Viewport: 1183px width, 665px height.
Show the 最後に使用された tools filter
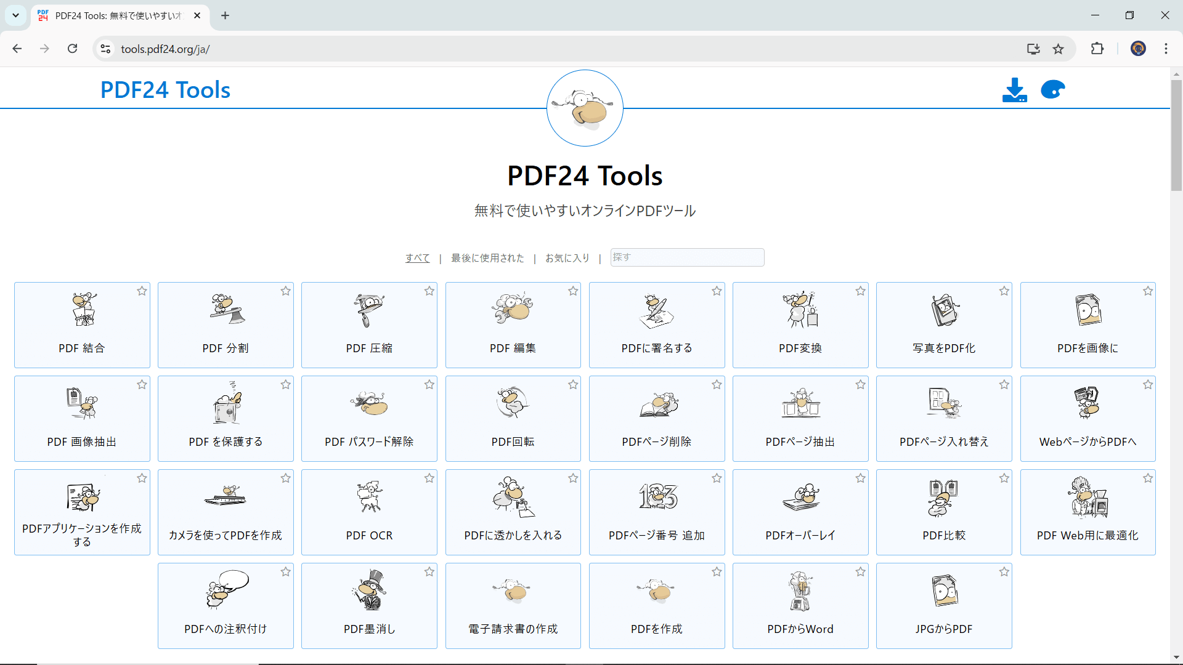pyautogui.click(x=487, y=258)
